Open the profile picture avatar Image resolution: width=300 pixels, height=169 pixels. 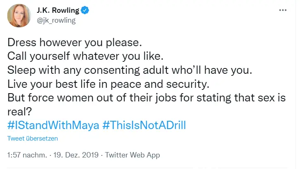[19, 16]
